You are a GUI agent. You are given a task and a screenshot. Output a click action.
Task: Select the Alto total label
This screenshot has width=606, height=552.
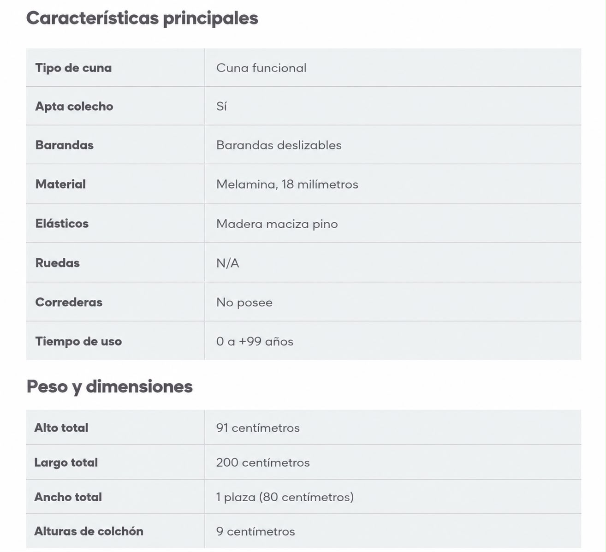point(61,427)
